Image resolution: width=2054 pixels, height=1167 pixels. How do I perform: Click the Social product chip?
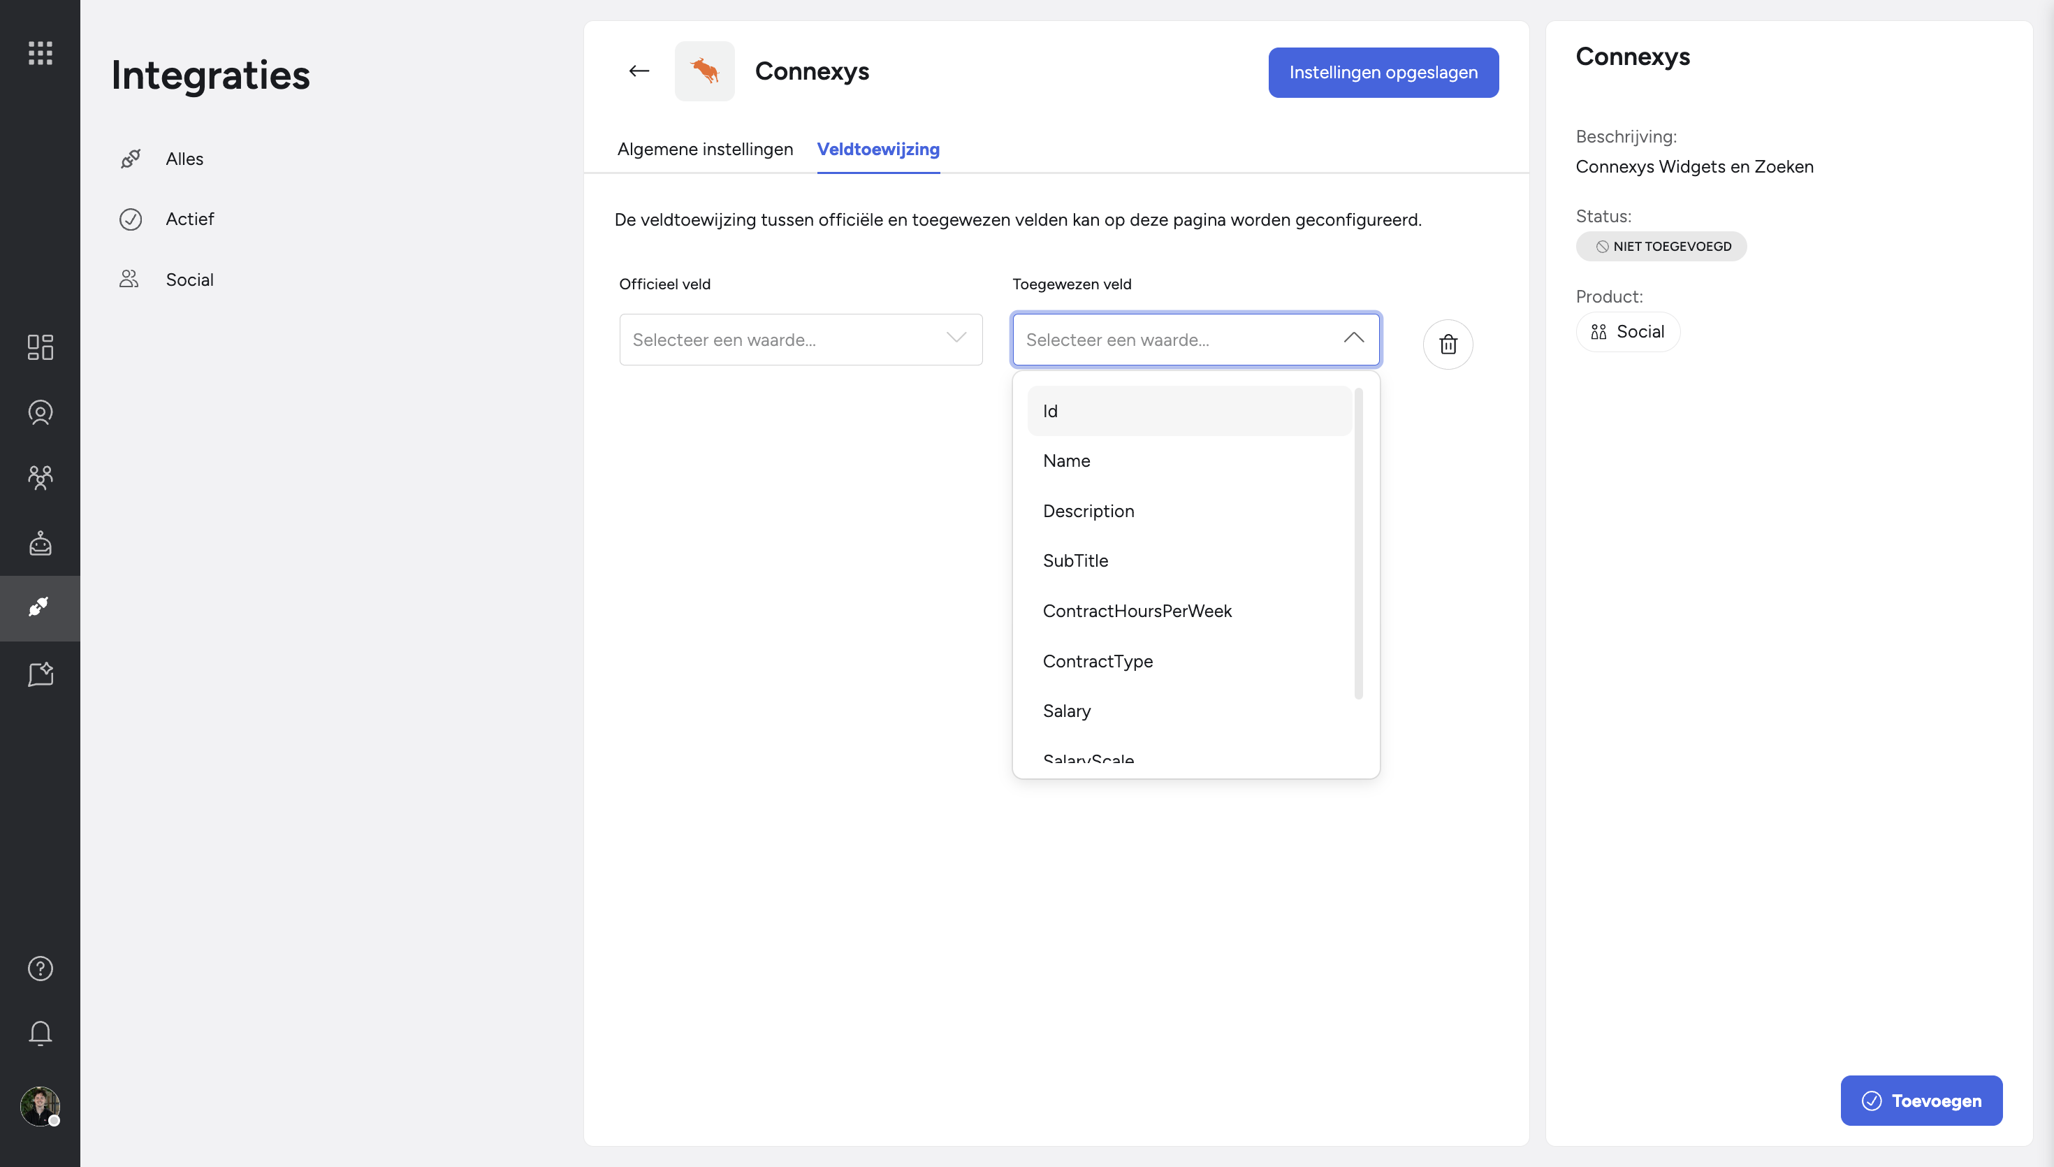click(1627, 332)
